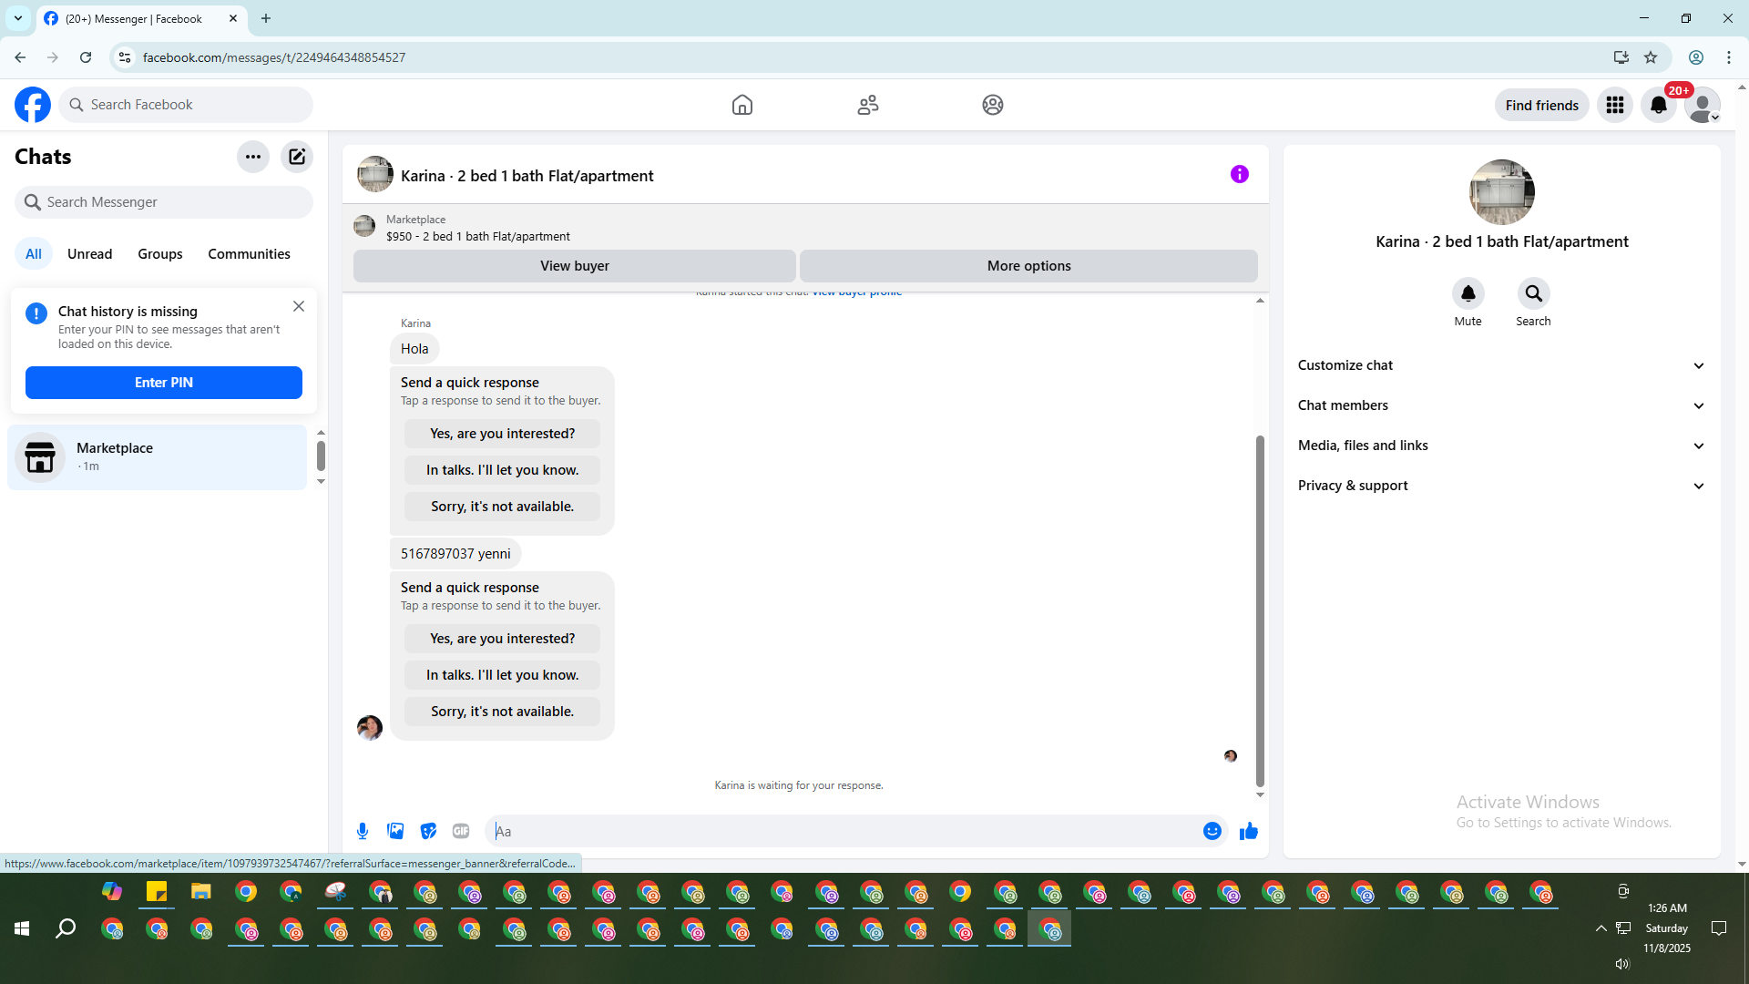Open the Facebook menu grid icon
The width and height of the screenshot is (1749, 984).
(1614, 105)
